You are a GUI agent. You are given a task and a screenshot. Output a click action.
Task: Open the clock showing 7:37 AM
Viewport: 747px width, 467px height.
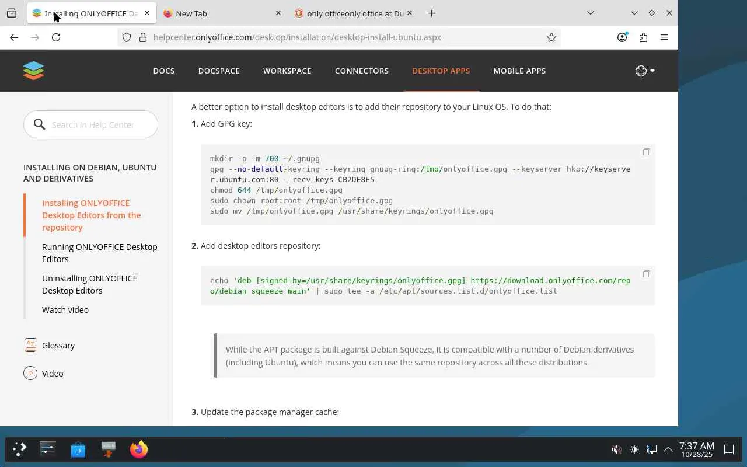tap(696, 449)
